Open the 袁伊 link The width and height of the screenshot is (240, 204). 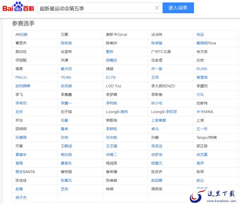[200, 163]
